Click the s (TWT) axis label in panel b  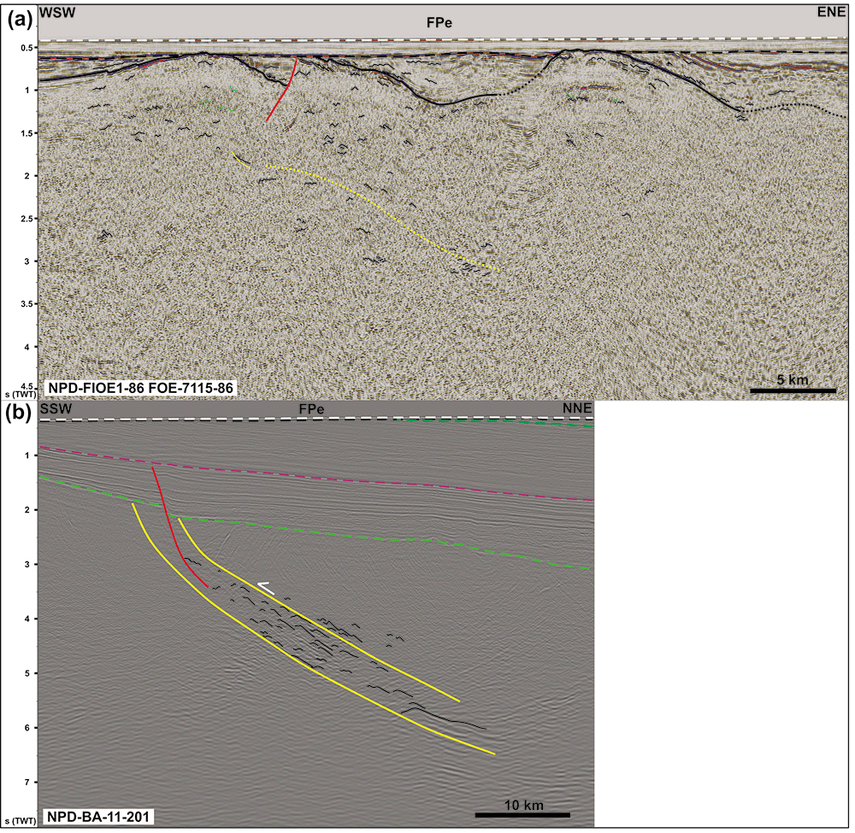(21, 820)
